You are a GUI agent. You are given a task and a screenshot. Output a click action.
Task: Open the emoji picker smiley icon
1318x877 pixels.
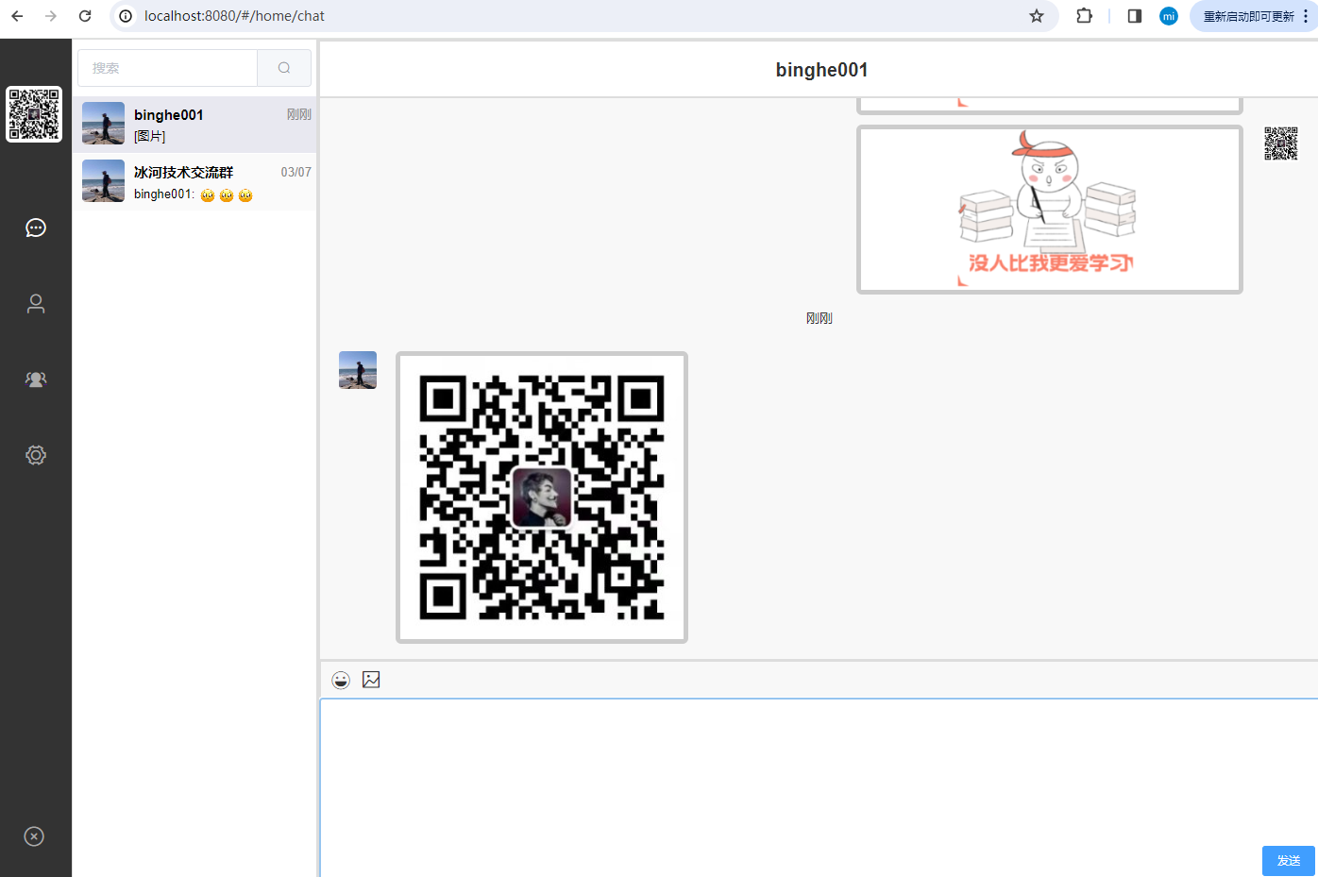[341, 680]
